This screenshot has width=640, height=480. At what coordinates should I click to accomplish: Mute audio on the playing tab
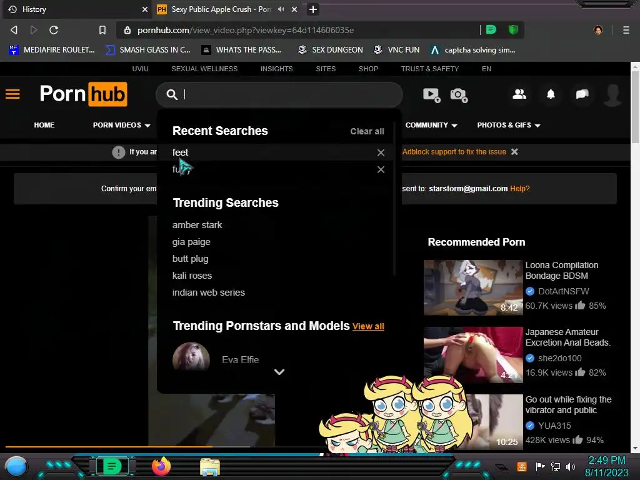click(x=281, y=9)
